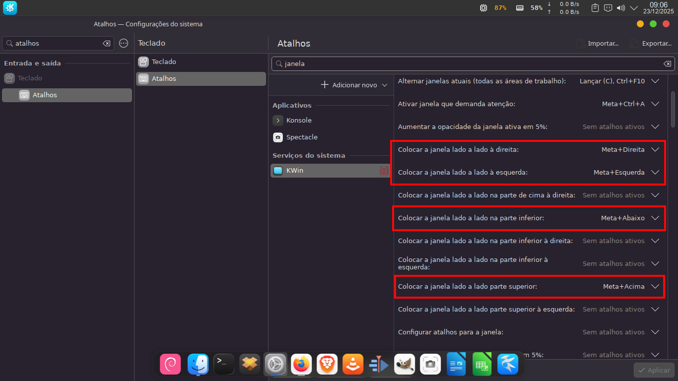Show hidden system tray icons
This screenshot has height=381, width=678.
pyautogui.click(x=634, y=8)
